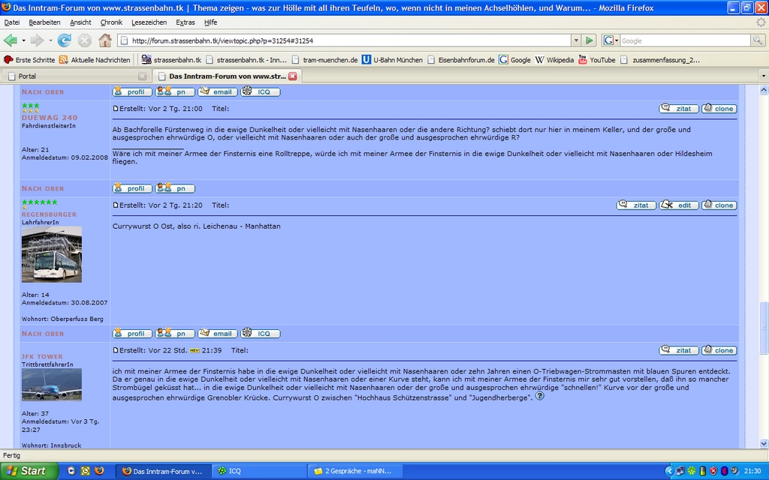Go forward with the gray arrow button
This screenshot has width=769, height=480.
coord(37,40)
